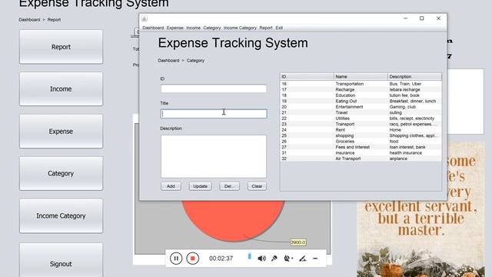Screen dimensions: 492x277
Task: Click Dashboard breadcrumb in background Report window
Action: coord(29,19)
